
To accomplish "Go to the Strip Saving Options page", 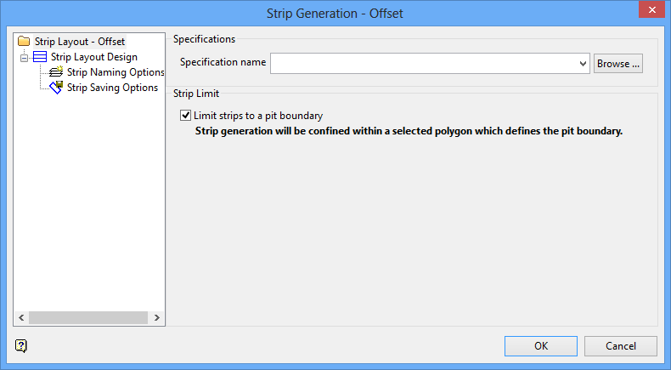I will tap(112, 87).
